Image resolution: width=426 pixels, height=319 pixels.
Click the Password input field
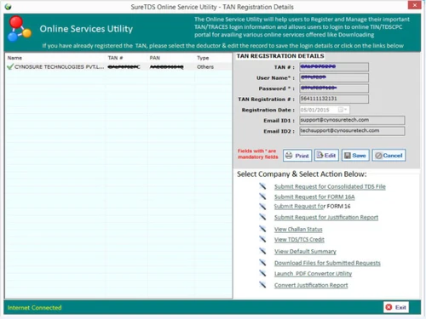point(334,88)
